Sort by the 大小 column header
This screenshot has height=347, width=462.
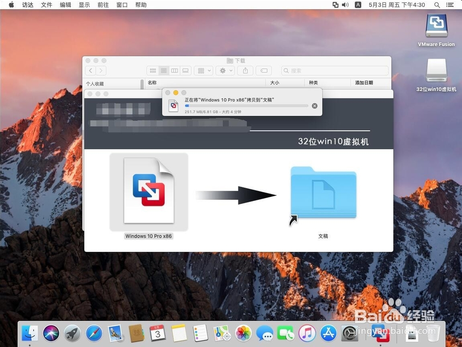pyautogui.click(x=274, y=83)
